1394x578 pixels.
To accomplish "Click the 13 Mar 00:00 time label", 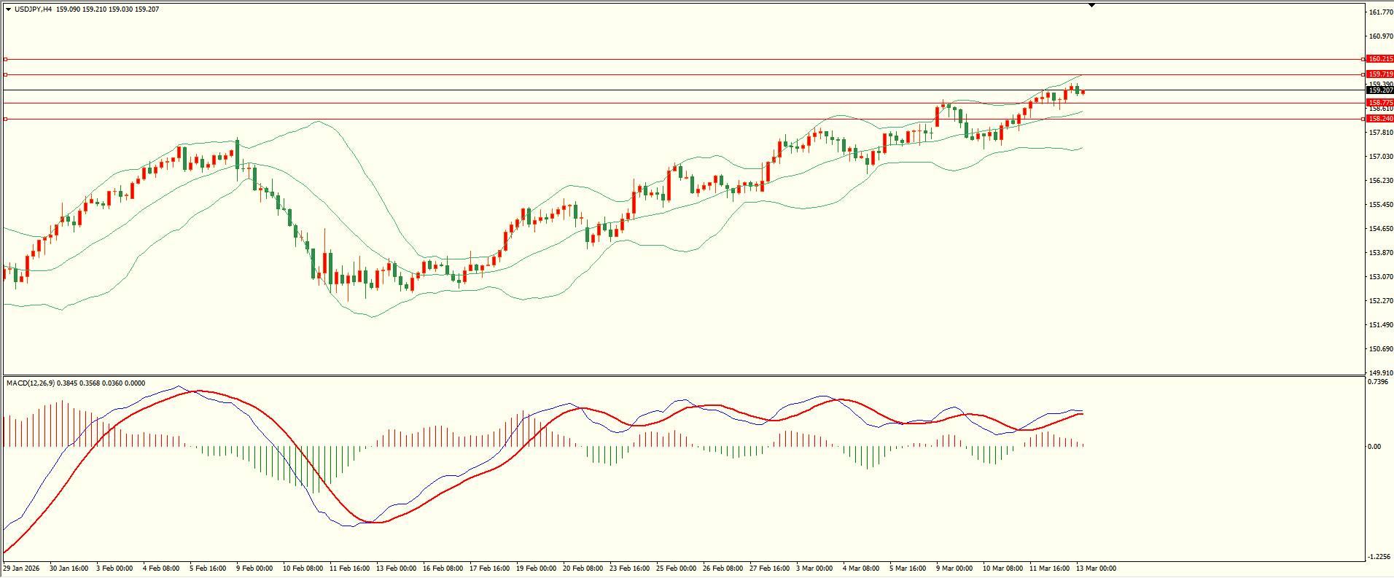I will coord(1096,569).
